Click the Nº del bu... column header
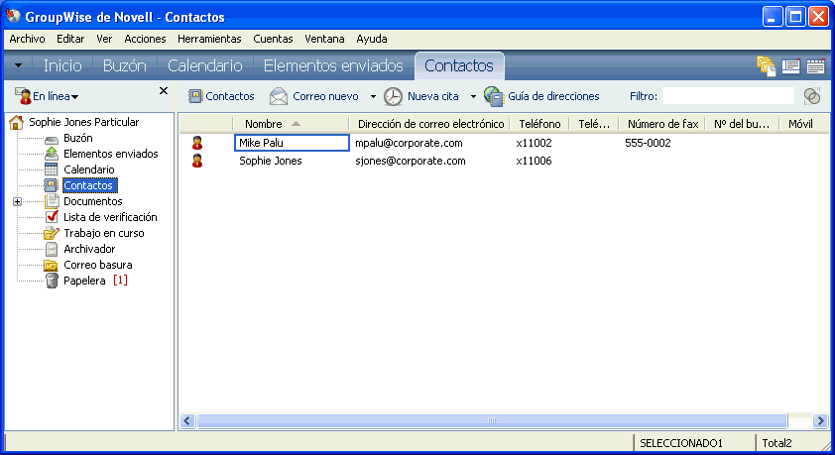Image resolution: width=835 pixels, height=455 pixels. coord(742,124)
